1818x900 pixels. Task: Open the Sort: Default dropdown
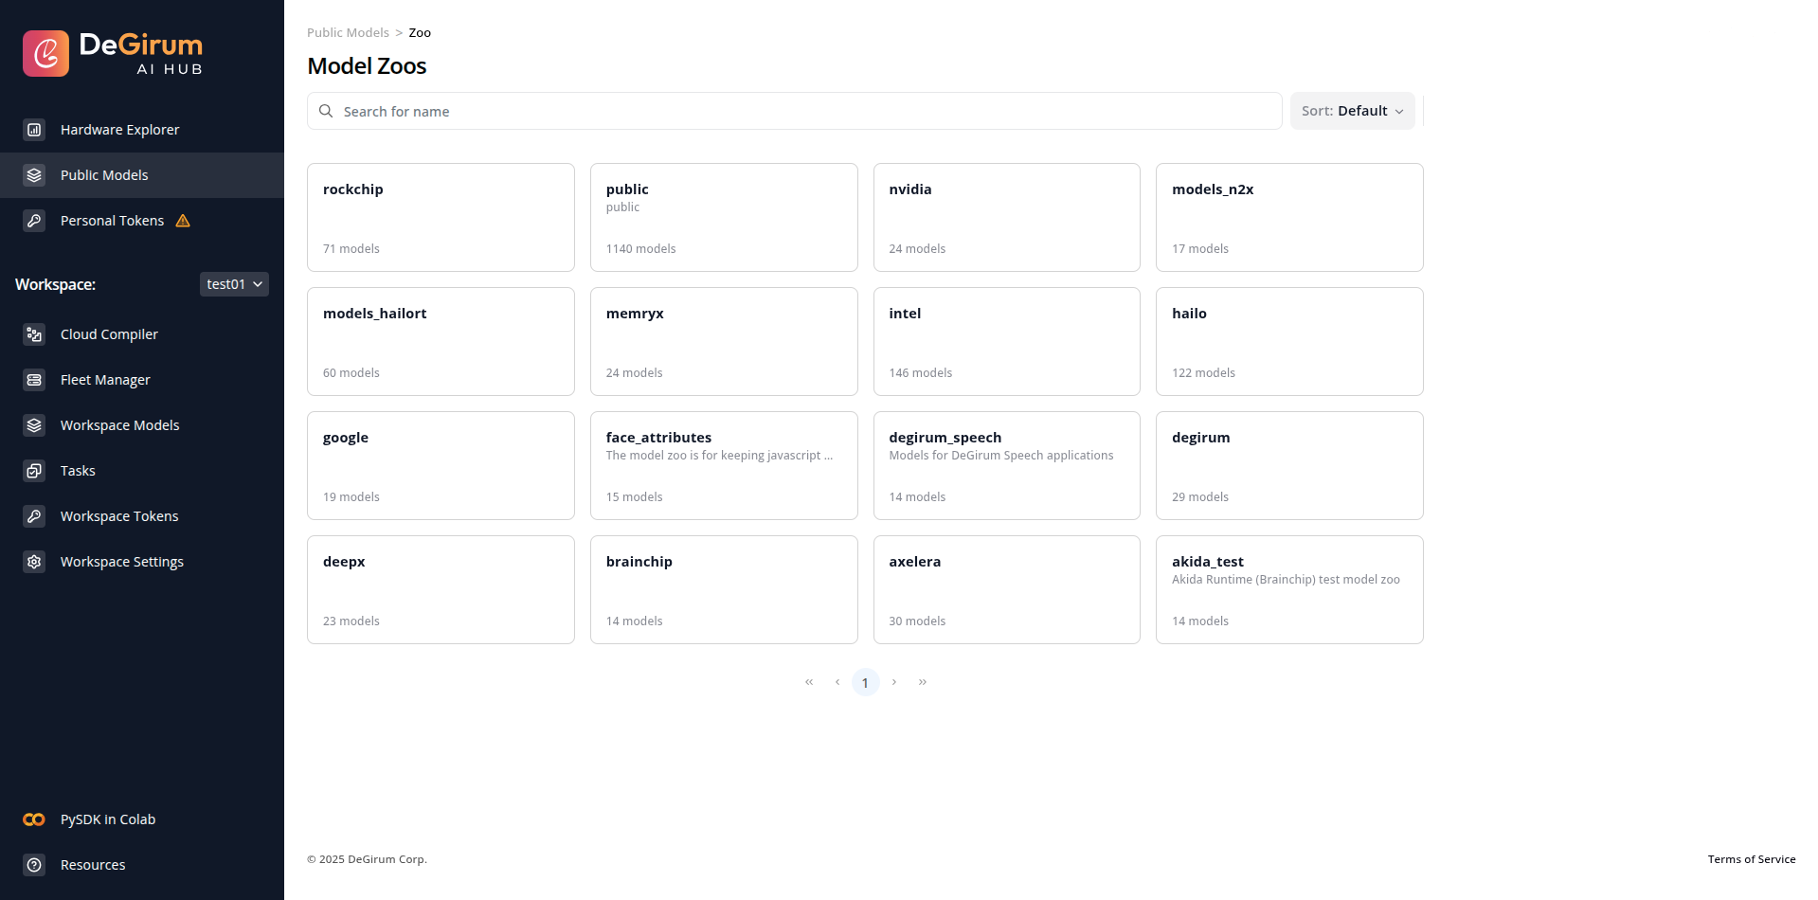click(1352, 111)
